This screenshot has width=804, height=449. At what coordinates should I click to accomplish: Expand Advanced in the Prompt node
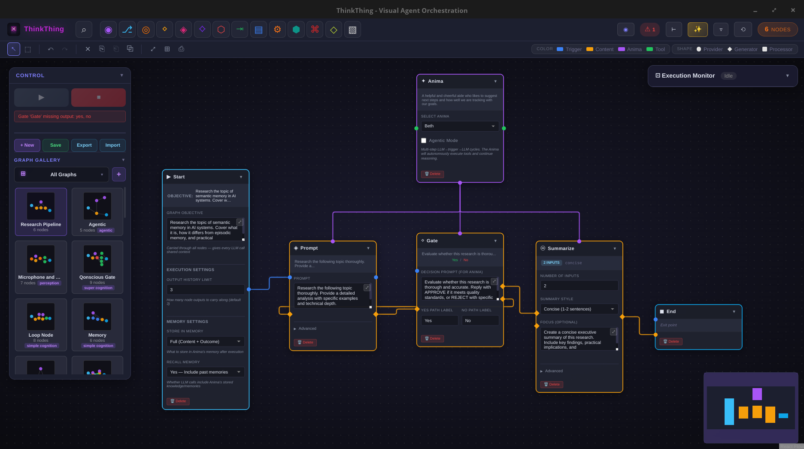coord(305,329)
